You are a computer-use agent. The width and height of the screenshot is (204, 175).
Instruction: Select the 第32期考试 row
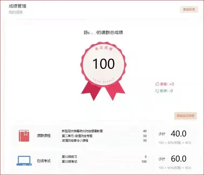point(104,162)
